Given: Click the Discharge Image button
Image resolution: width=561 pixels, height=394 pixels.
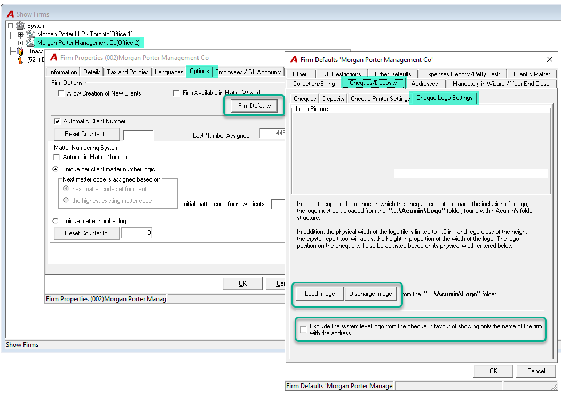Looking at the screenshot, I should pyautogui.click(x=370, y=294).
